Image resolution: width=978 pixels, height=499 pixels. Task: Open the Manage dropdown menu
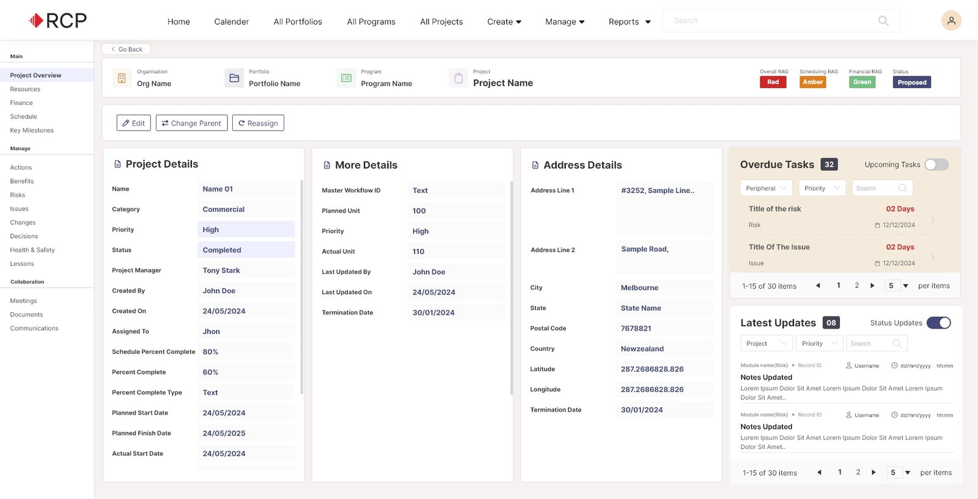565,21
